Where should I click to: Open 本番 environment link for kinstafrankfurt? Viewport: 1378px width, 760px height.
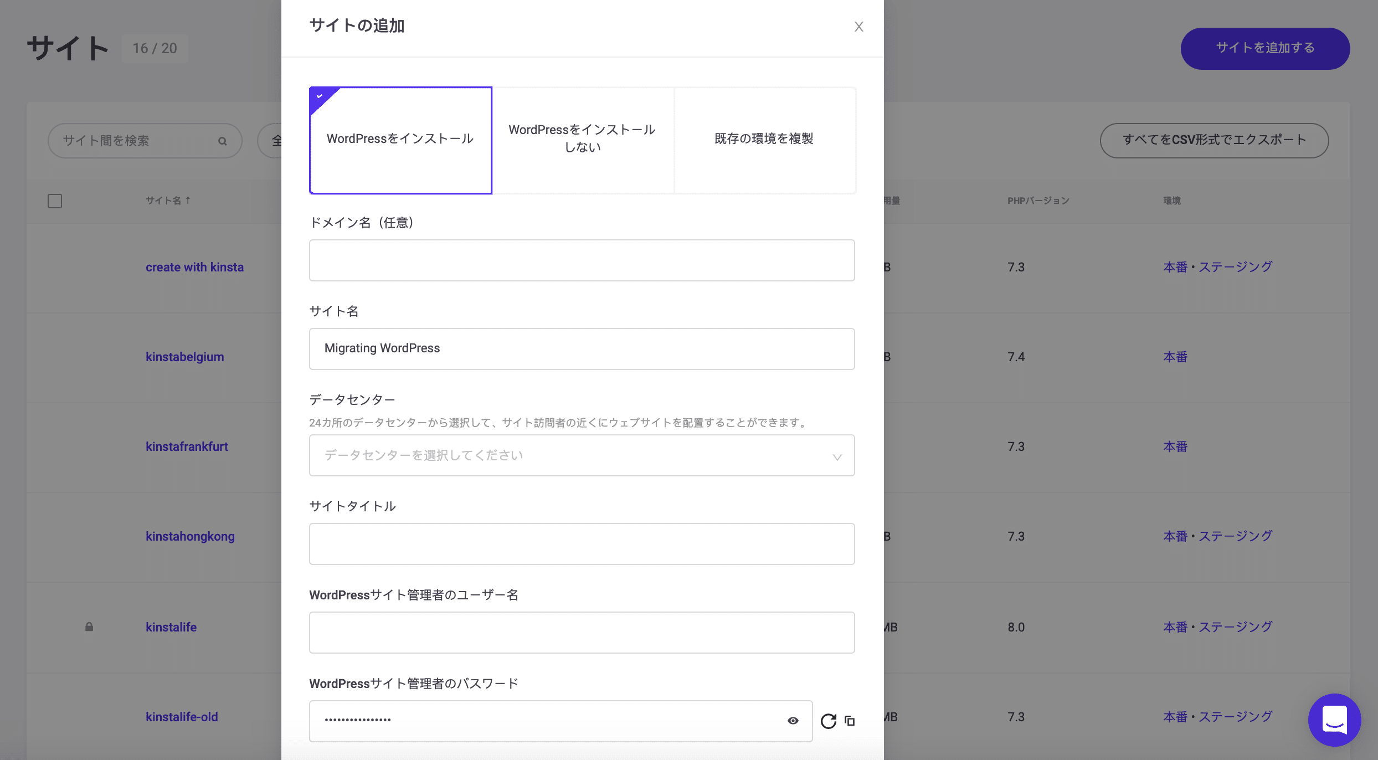pyautogui.click(x=1175, y=446)
